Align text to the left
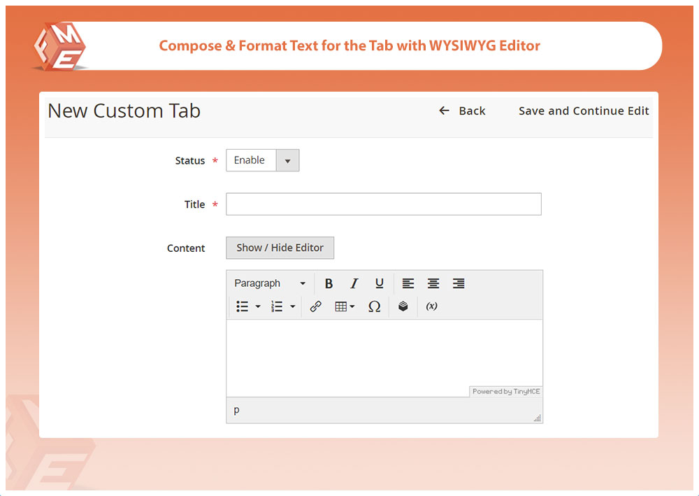 point(408,283)
